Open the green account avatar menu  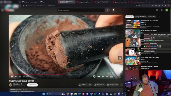pyautogui.click(x=167, y=10)
